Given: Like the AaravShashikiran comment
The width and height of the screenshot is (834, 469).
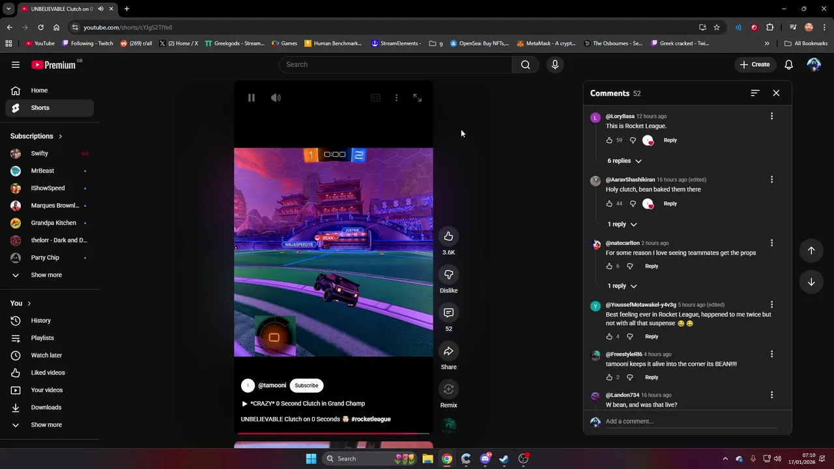Looking at the screenshot, I should (609, 203).
